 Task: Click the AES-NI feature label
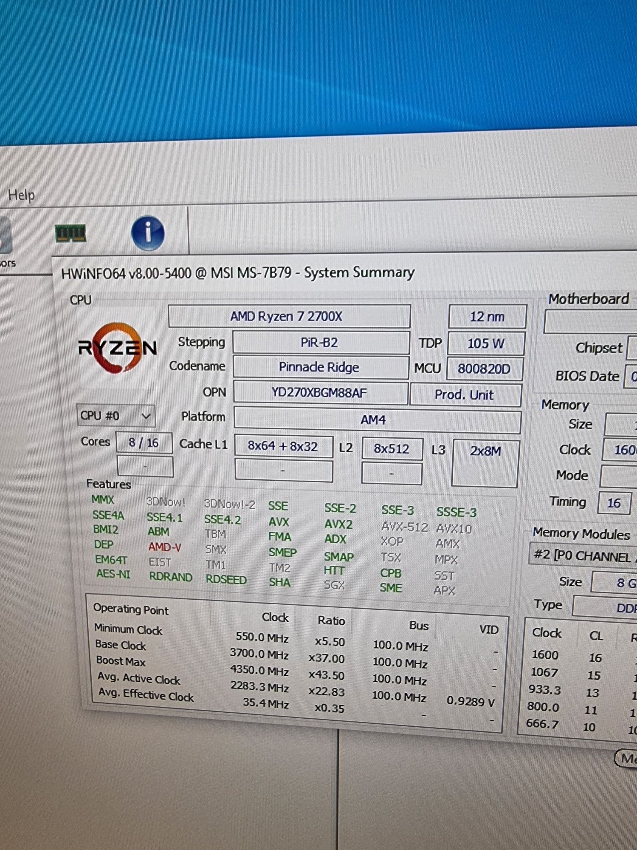coord(113,574)
